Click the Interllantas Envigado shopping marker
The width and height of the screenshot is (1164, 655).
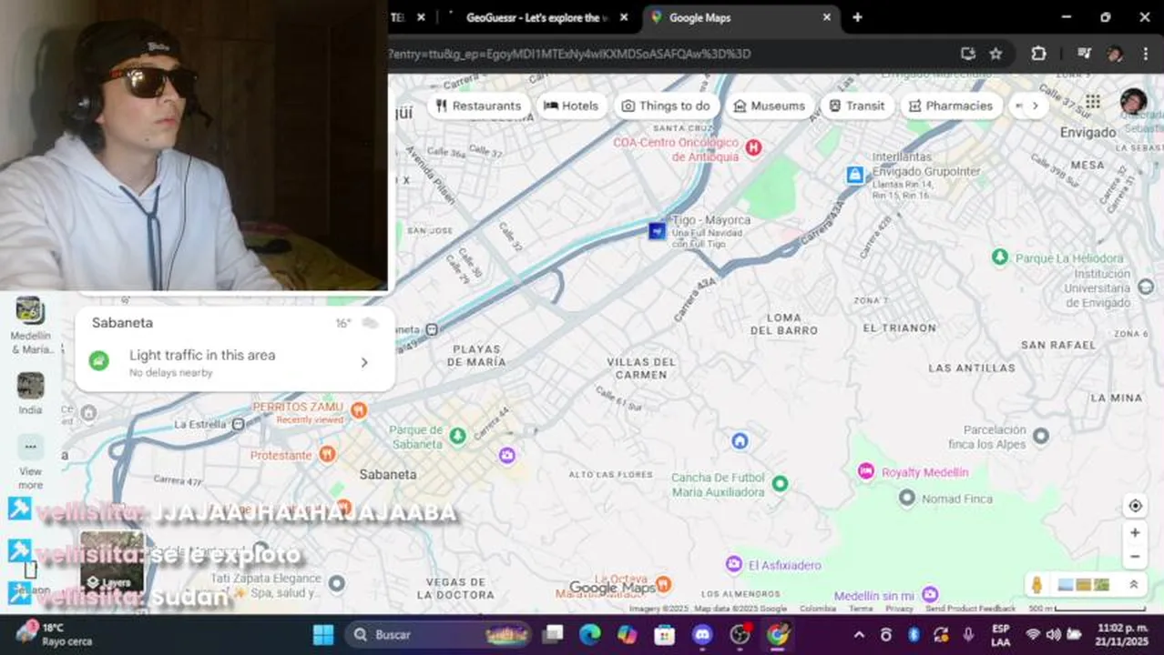click(854, 175)
